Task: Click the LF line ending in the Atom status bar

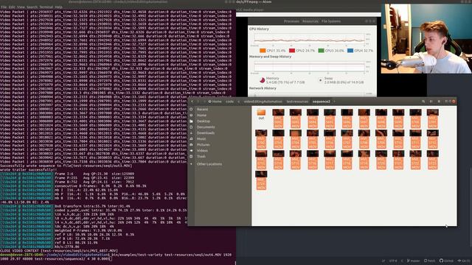Action: coord(383,261)
